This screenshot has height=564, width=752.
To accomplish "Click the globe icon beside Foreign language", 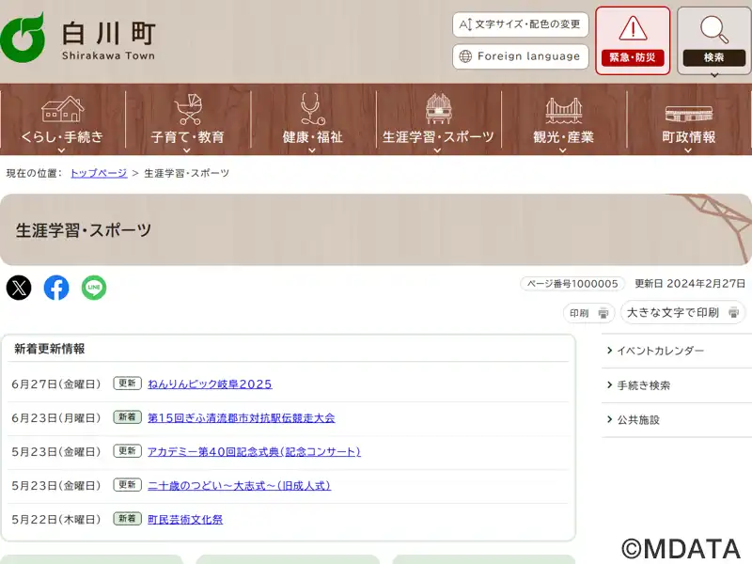I will 465,56.
